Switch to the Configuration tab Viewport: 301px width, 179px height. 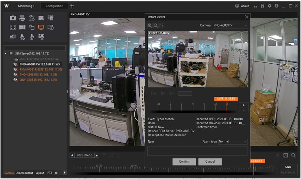click(54, 6)
